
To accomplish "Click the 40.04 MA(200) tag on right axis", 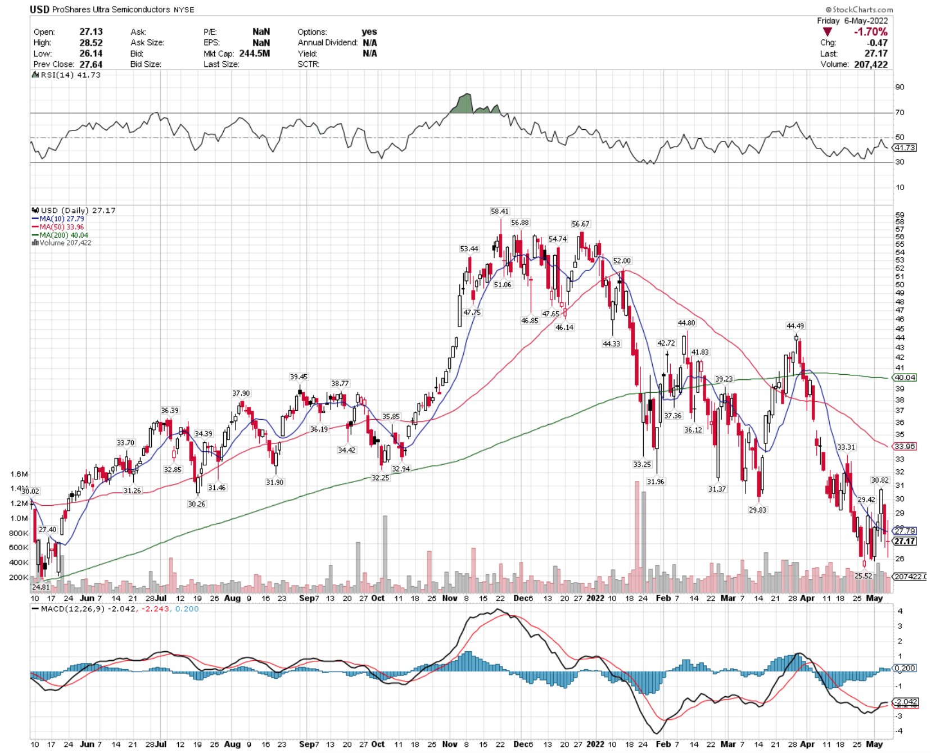I will click(x=905, y=378).
